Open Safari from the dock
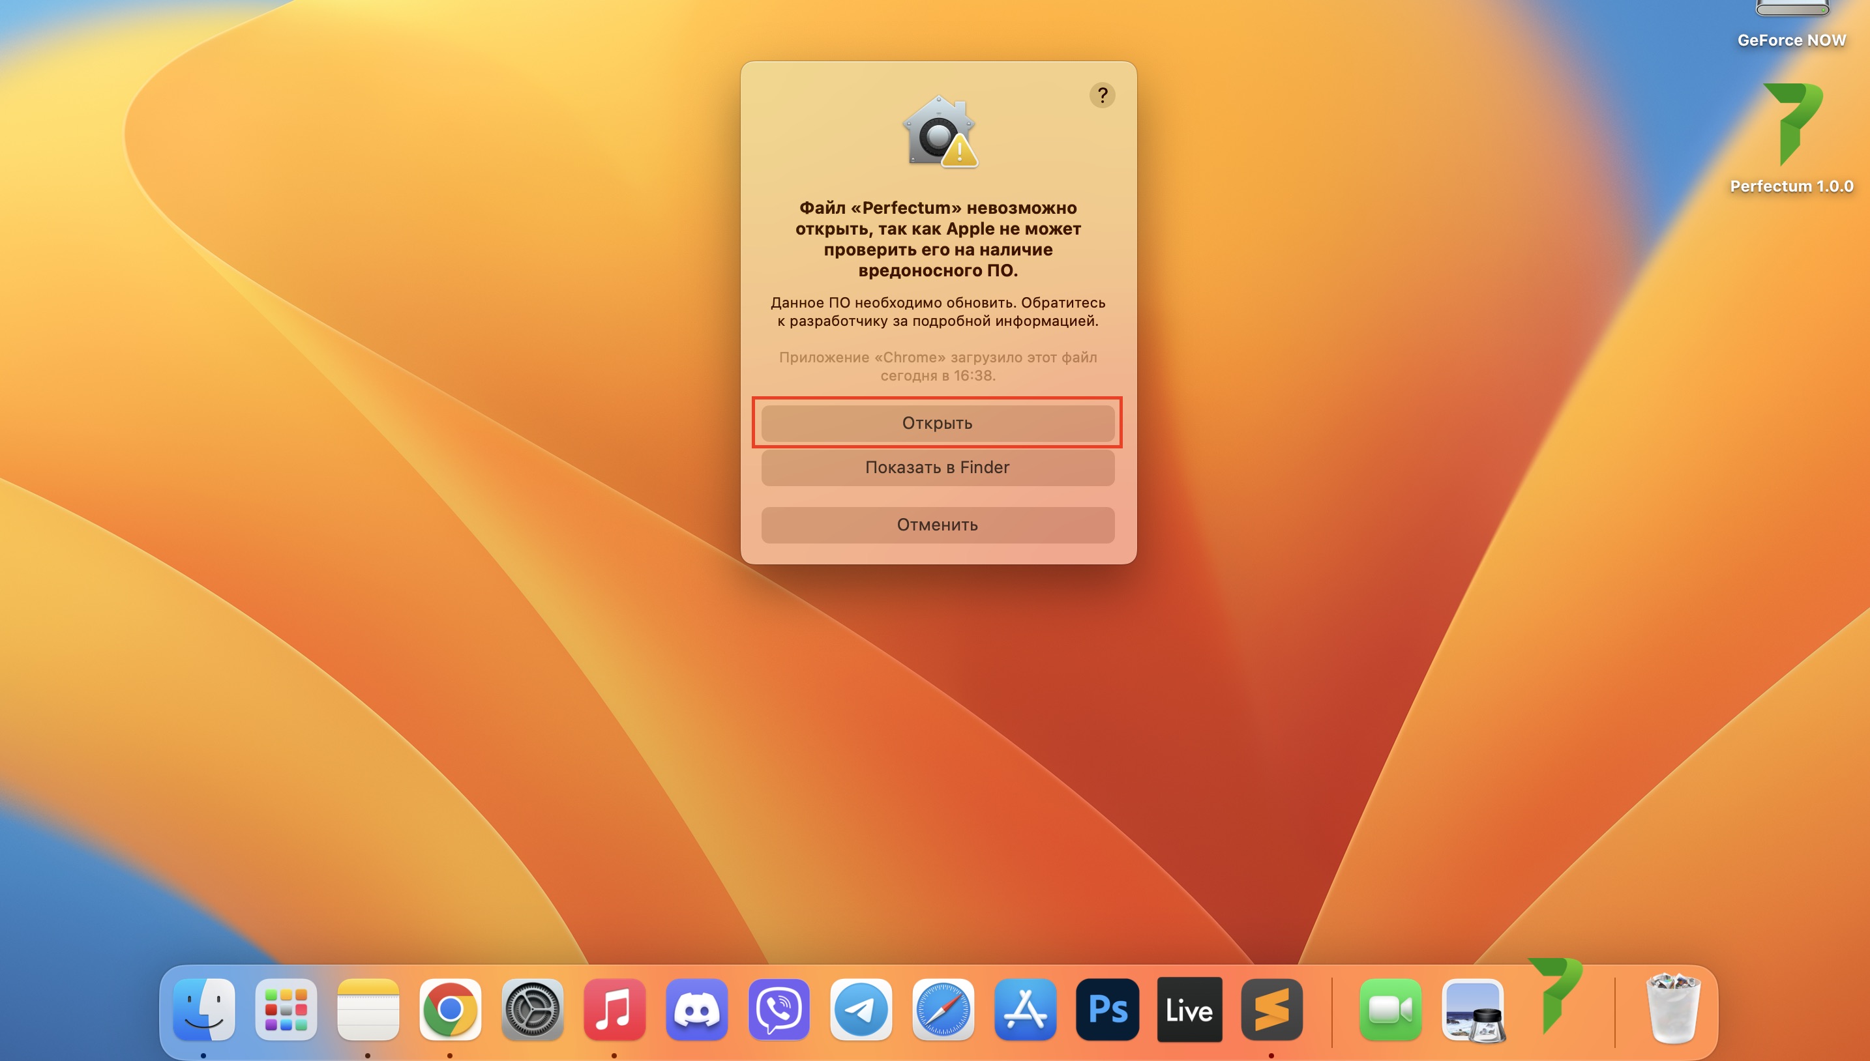Viewport: 1870px width, 1061px height. coord(943,1010)
